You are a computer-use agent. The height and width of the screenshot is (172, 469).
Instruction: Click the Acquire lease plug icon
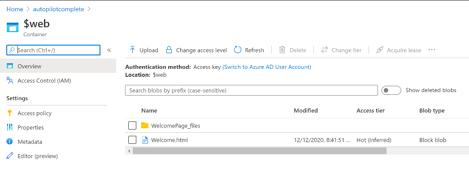click(x=380, y=50)
